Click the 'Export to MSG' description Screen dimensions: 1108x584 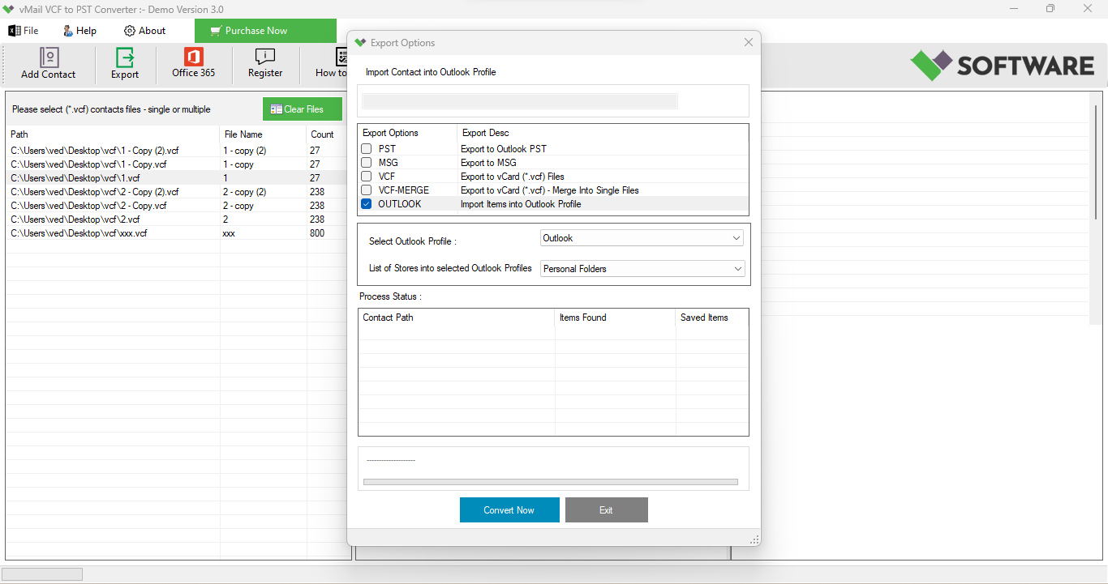tap(488, 163)
